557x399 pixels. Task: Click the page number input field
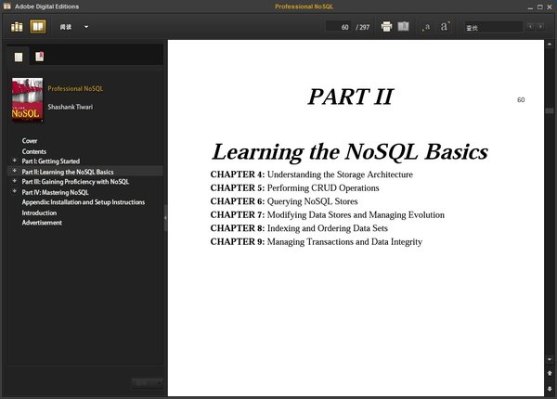[x=339, y=27]
